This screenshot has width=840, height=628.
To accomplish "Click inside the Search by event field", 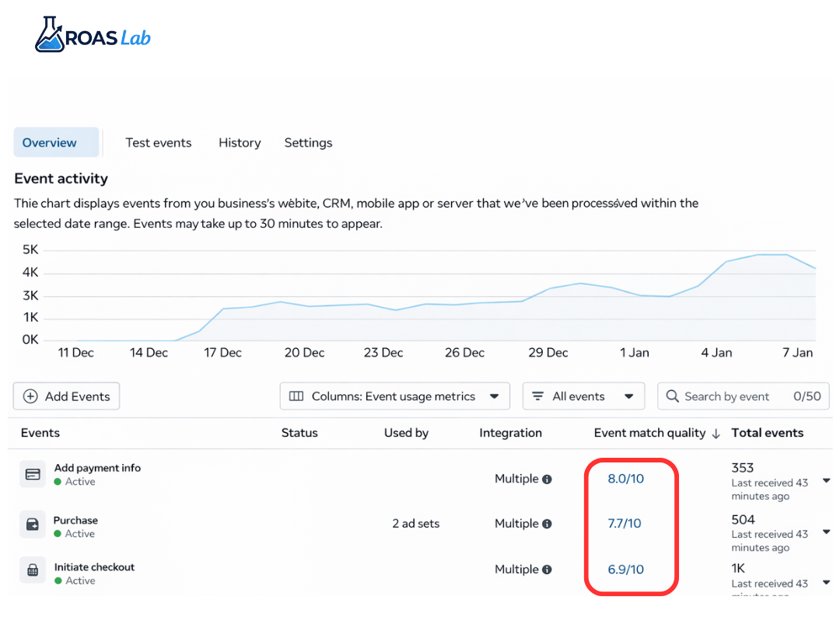I will pyautogui.click(x=731, y=396).
